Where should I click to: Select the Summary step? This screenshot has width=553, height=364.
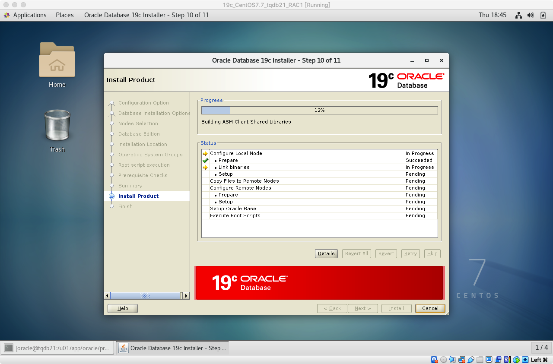click(130, 186)
